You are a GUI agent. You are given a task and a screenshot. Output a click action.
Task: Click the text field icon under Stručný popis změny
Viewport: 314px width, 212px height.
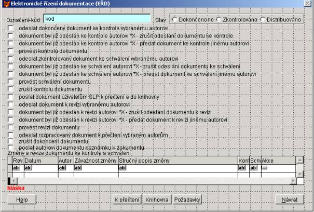click(122, 168)
